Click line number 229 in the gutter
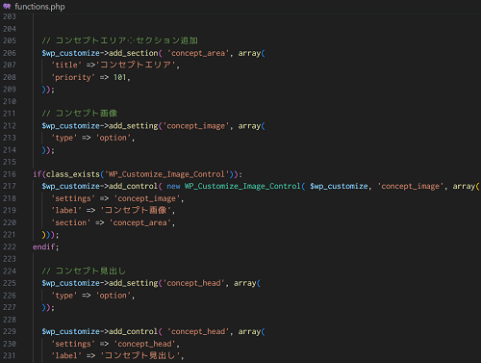The width and height of the screenshot is (481, 363). point(10,331)
